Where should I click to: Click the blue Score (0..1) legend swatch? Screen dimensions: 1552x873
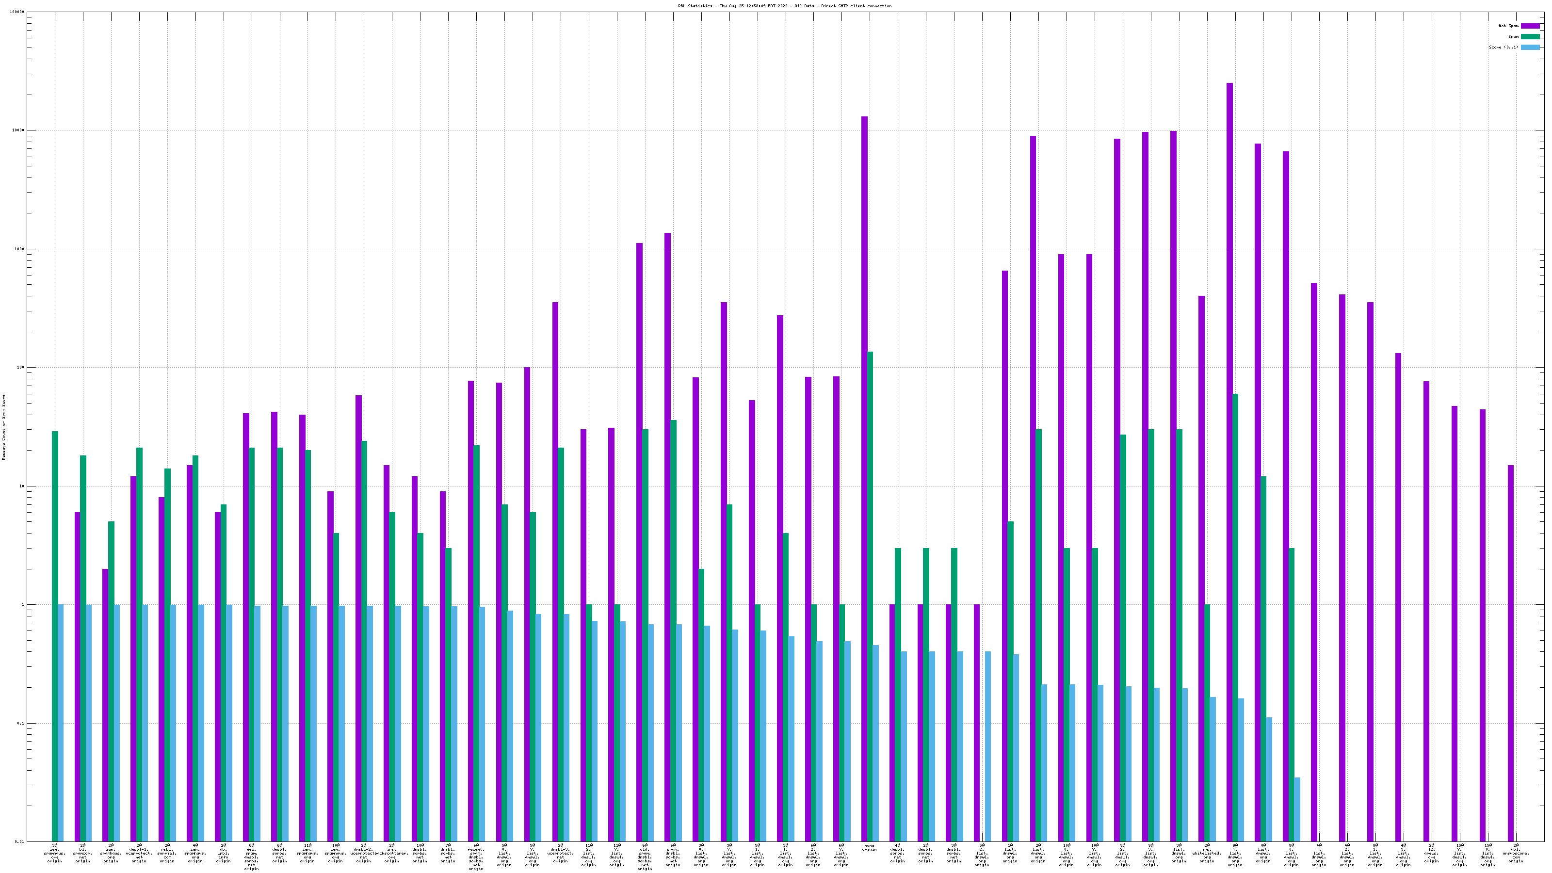coord(1530,47)
